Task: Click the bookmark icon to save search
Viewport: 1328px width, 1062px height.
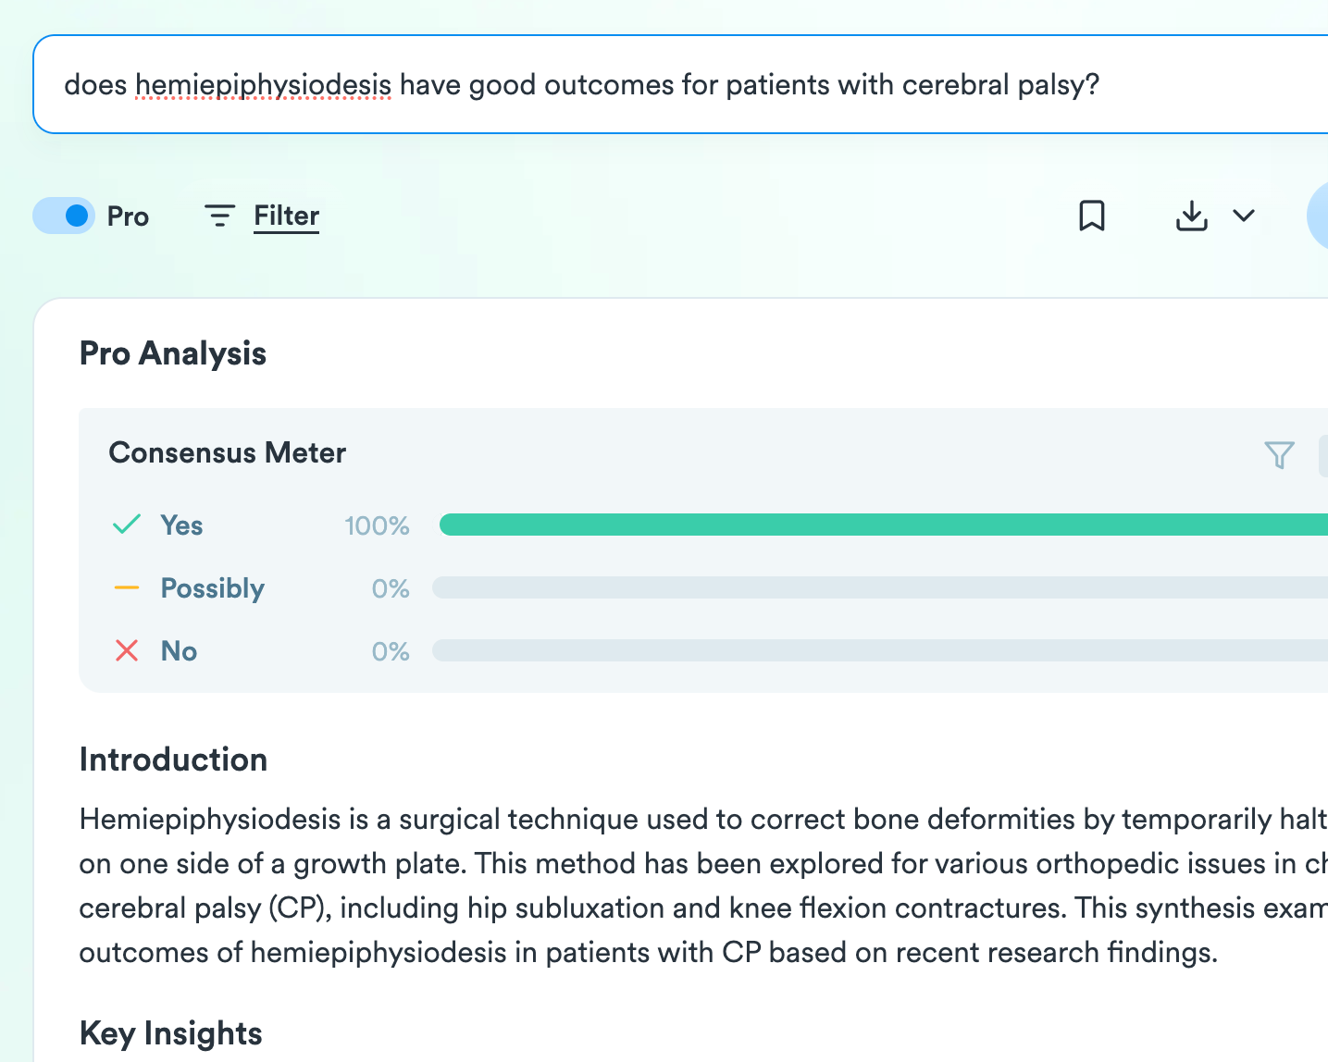Action: click(x=1092, y=216)
